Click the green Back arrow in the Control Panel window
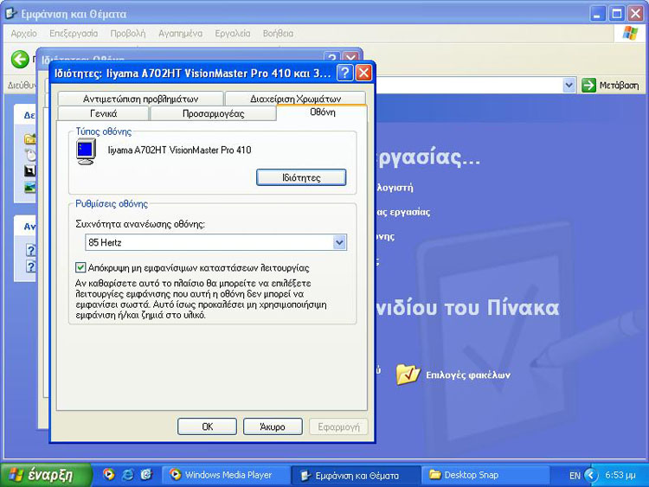Screen dimensions: 649x487 pyautogui.click(x=20, y=60)
